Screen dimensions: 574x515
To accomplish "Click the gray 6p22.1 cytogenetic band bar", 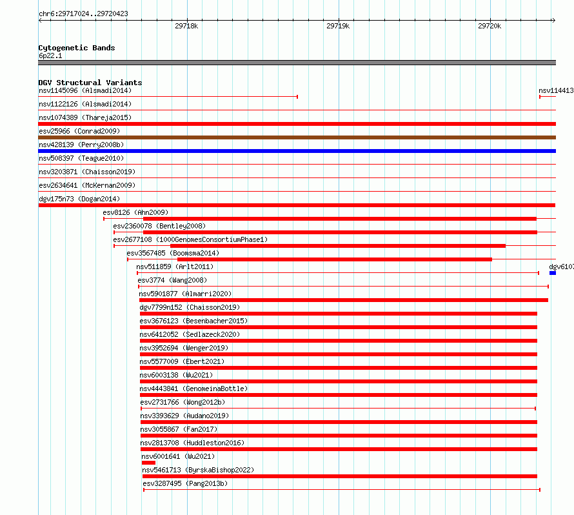I will (x=297, y=63).
